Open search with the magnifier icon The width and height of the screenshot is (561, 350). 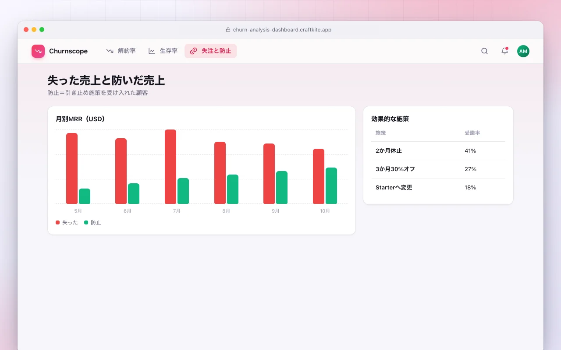484,51
